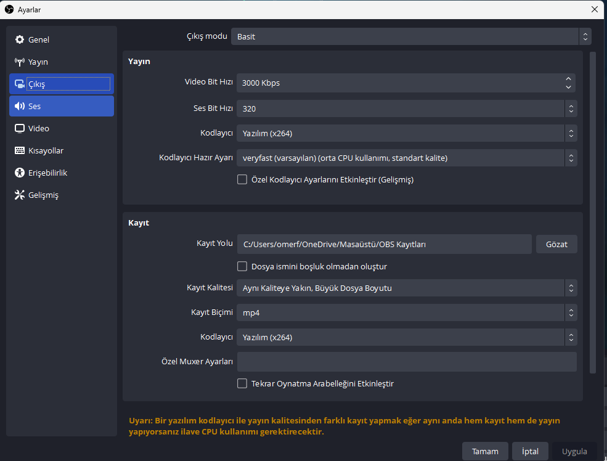Viewport: 607px width, 461px height.
Task: Confirm settings with Tamam button
Action: (485, 451)
